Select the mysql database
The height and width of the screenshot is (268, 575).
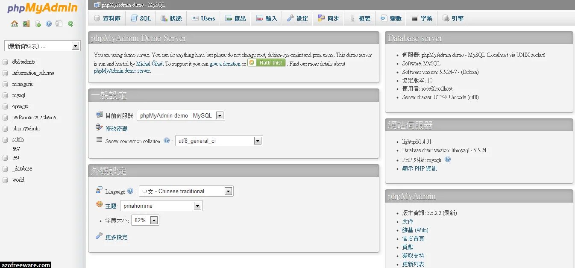tap(18, 95)
